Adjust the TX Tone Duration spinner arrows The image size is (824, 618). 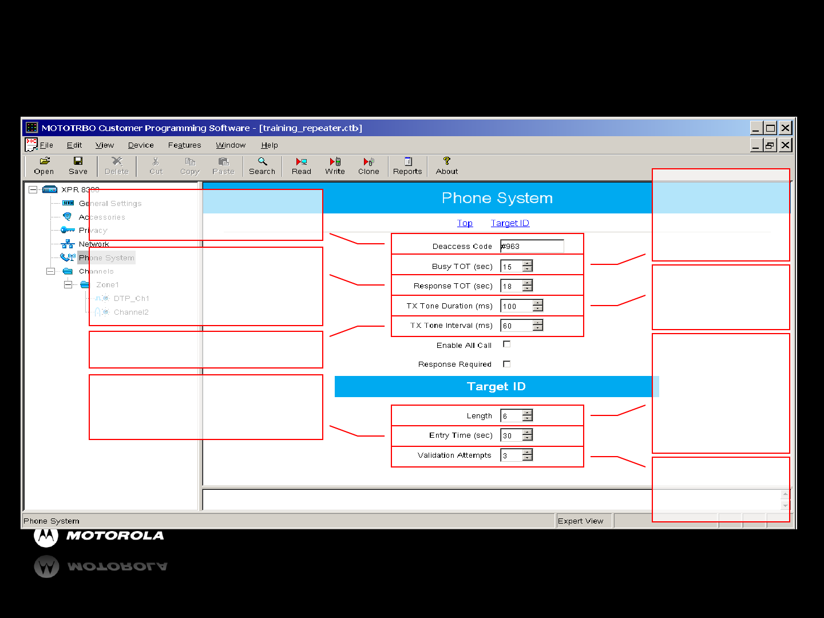pos(537,306)
